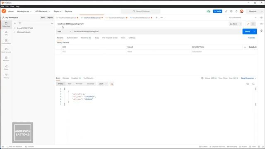Search within the response body
This screenshot has height=149, width=265.
253,84
